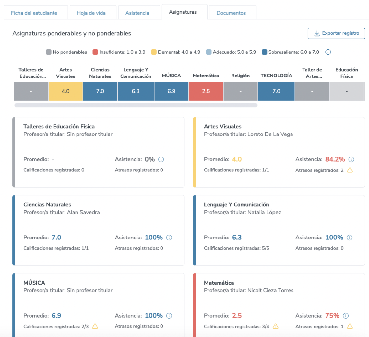
Task: Open the Artes Visuales card title
Action: point(223,126)
